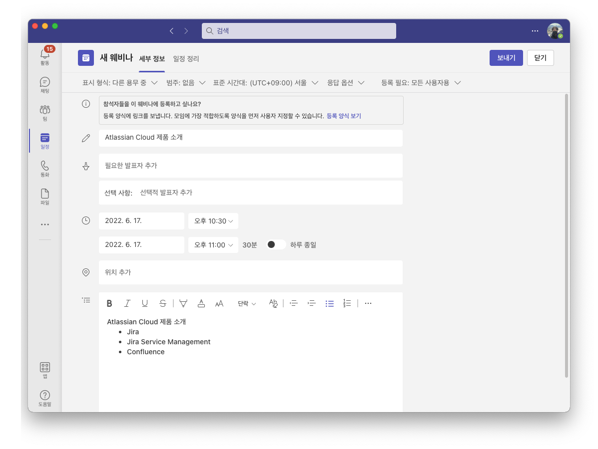
Task: Click the 닫기 close button
Action: 541,58
